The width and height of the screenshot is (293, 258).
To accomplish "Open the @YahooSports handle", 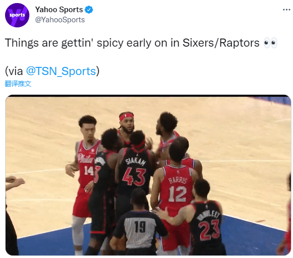I will click(x=60, y=20).
